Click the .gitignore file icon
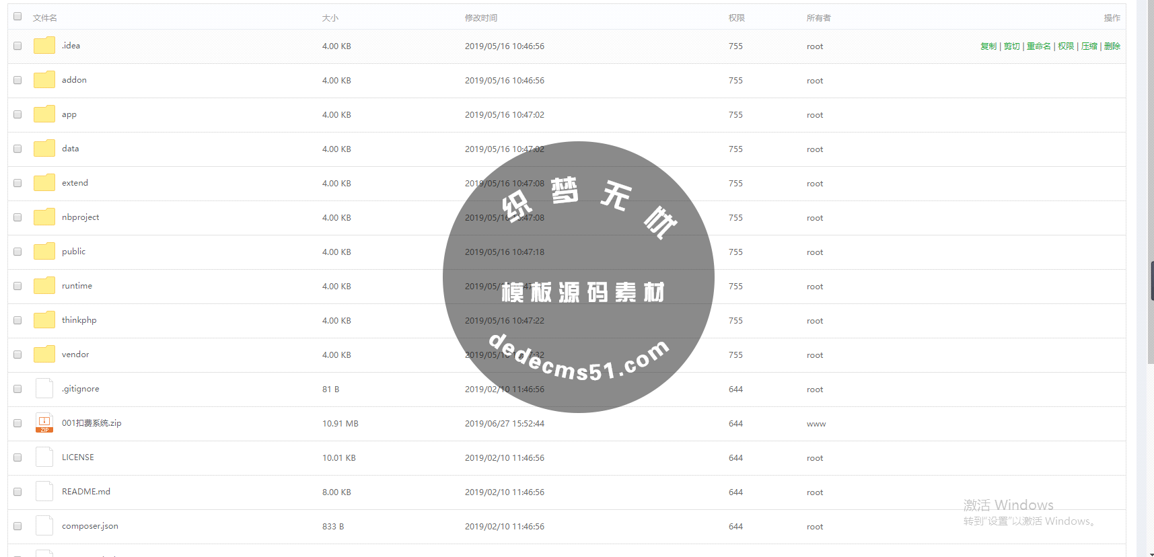 [x=44, y=389]
